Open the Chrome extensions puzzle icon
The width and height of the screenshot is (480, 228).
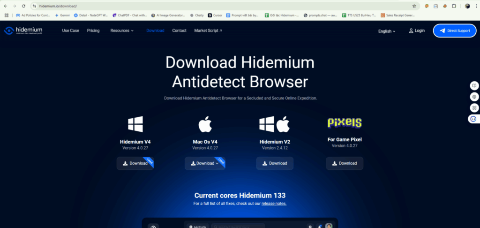click(x=454, y=6)
